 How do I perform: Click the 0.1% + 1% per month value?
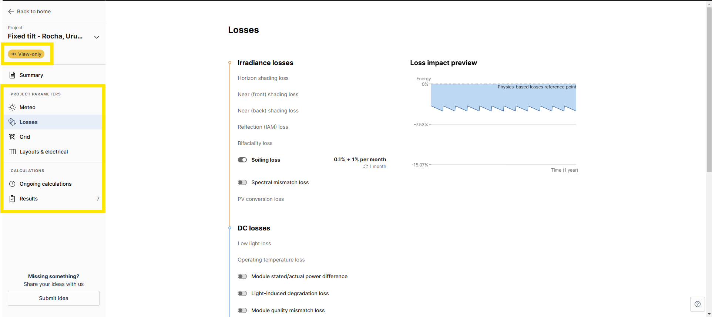pyautogui.click(x=360, y=159)
